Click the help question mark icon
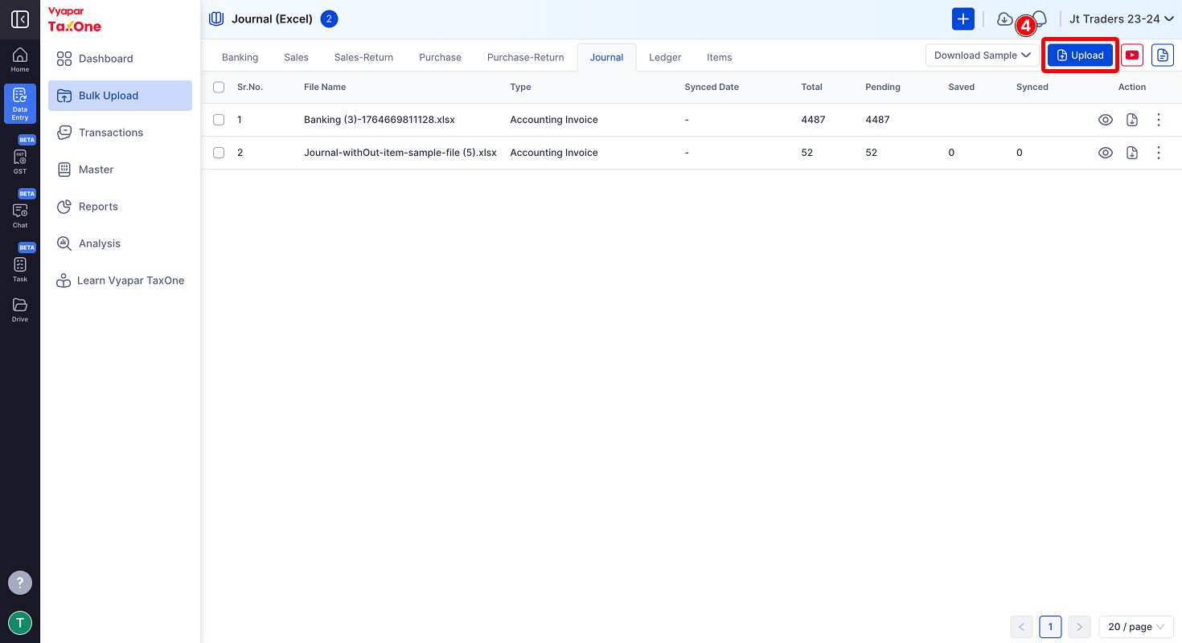This screenshot has width=1182, height=643. click(x=20, y=583)
